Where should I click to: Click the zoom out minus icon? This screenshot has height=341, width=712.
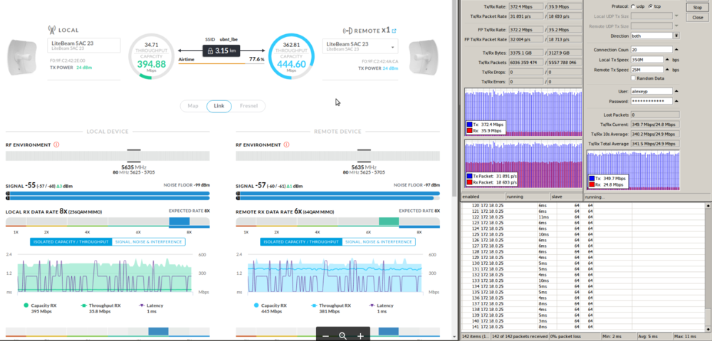coord(325,335)
